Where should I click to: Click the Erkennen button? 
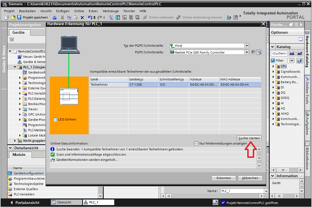tap(224, 178)
